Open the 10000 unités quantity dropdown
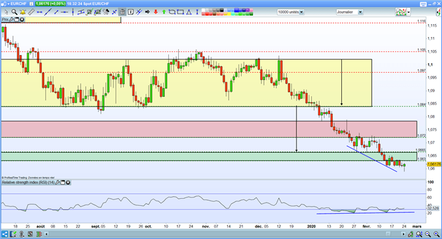Screen dimensions: 442x239 (x=291, y=12)
